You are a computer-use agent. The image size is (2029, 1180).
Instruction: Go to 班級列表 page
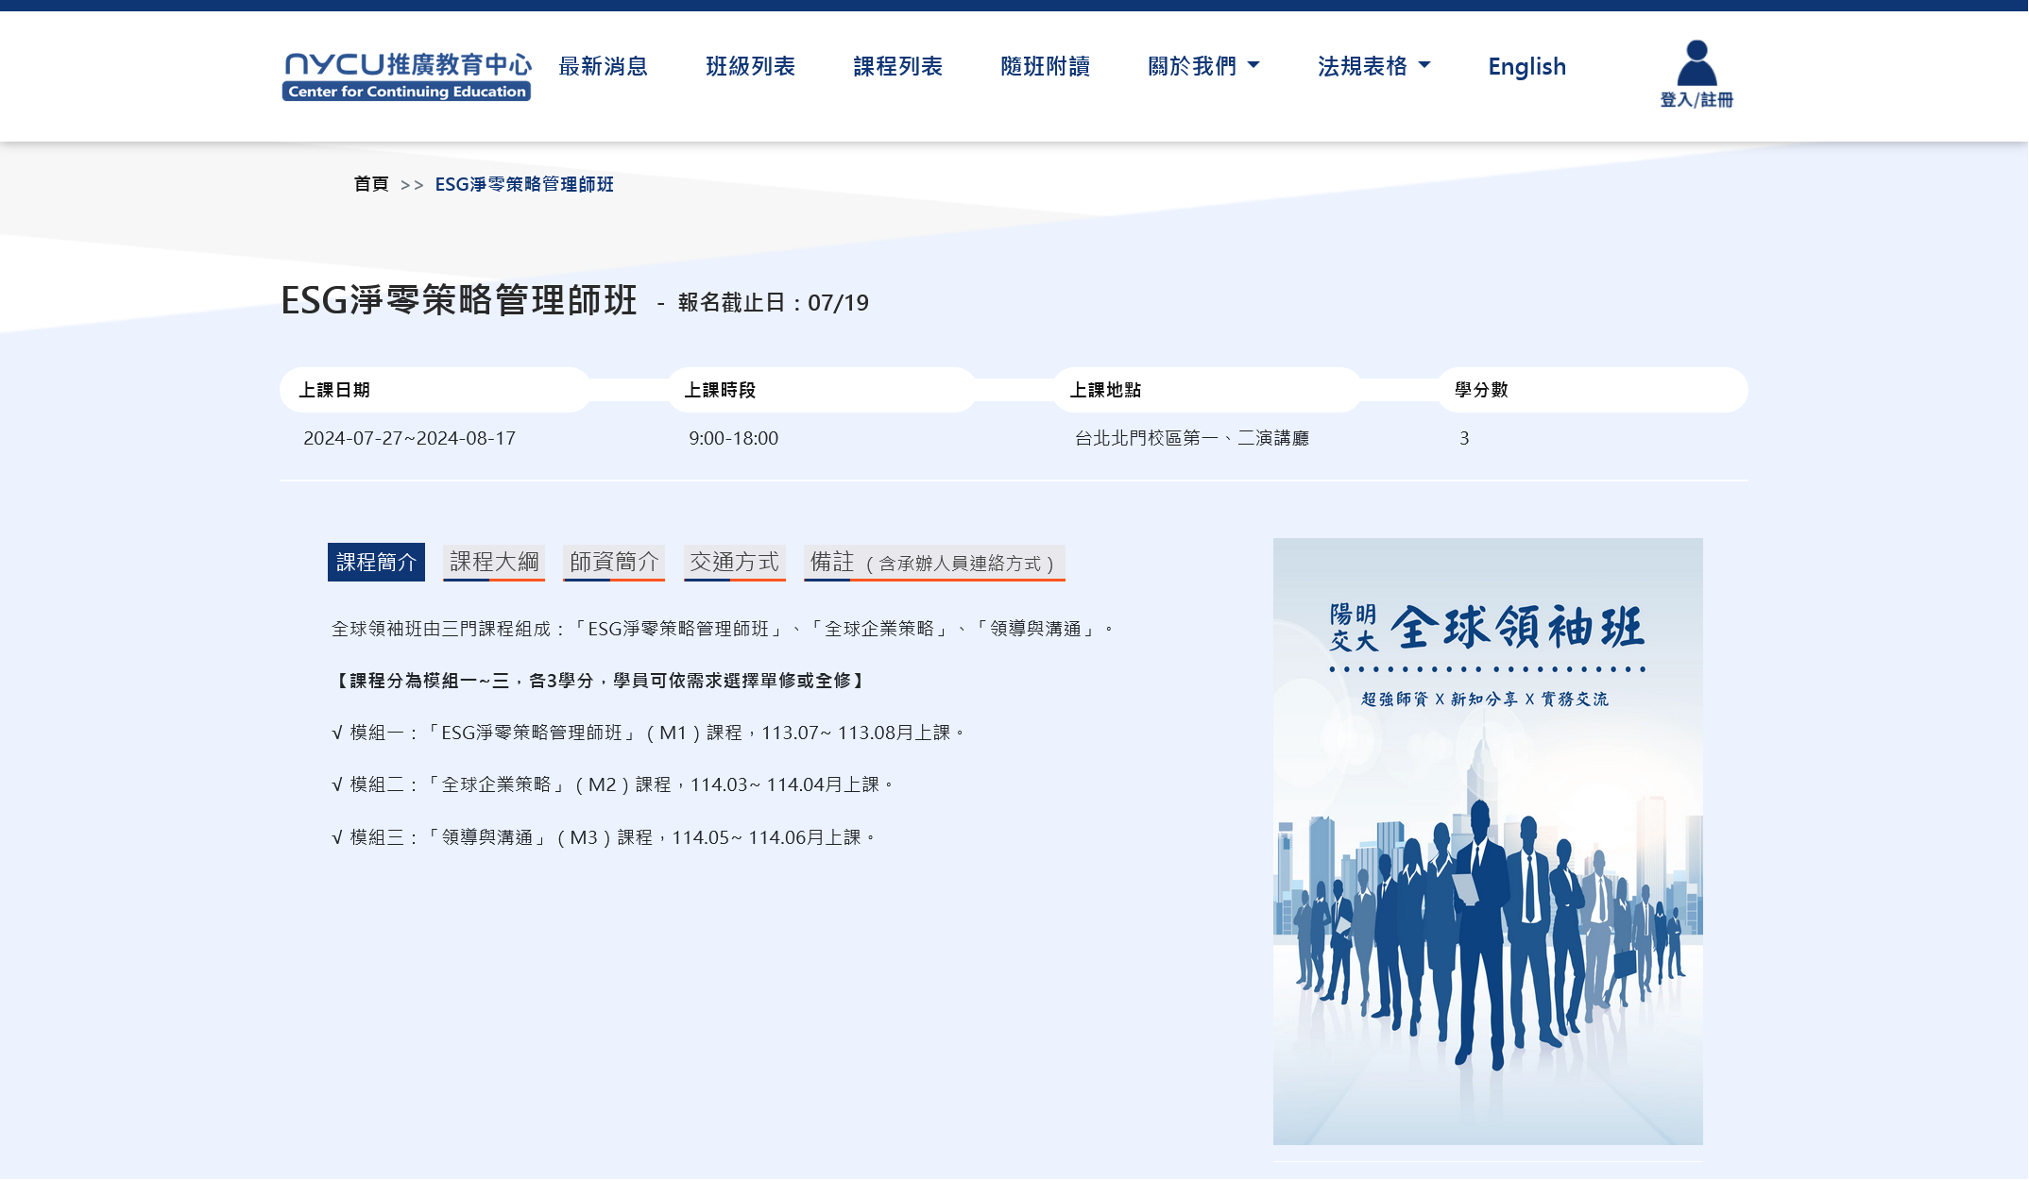coord(750,66)
